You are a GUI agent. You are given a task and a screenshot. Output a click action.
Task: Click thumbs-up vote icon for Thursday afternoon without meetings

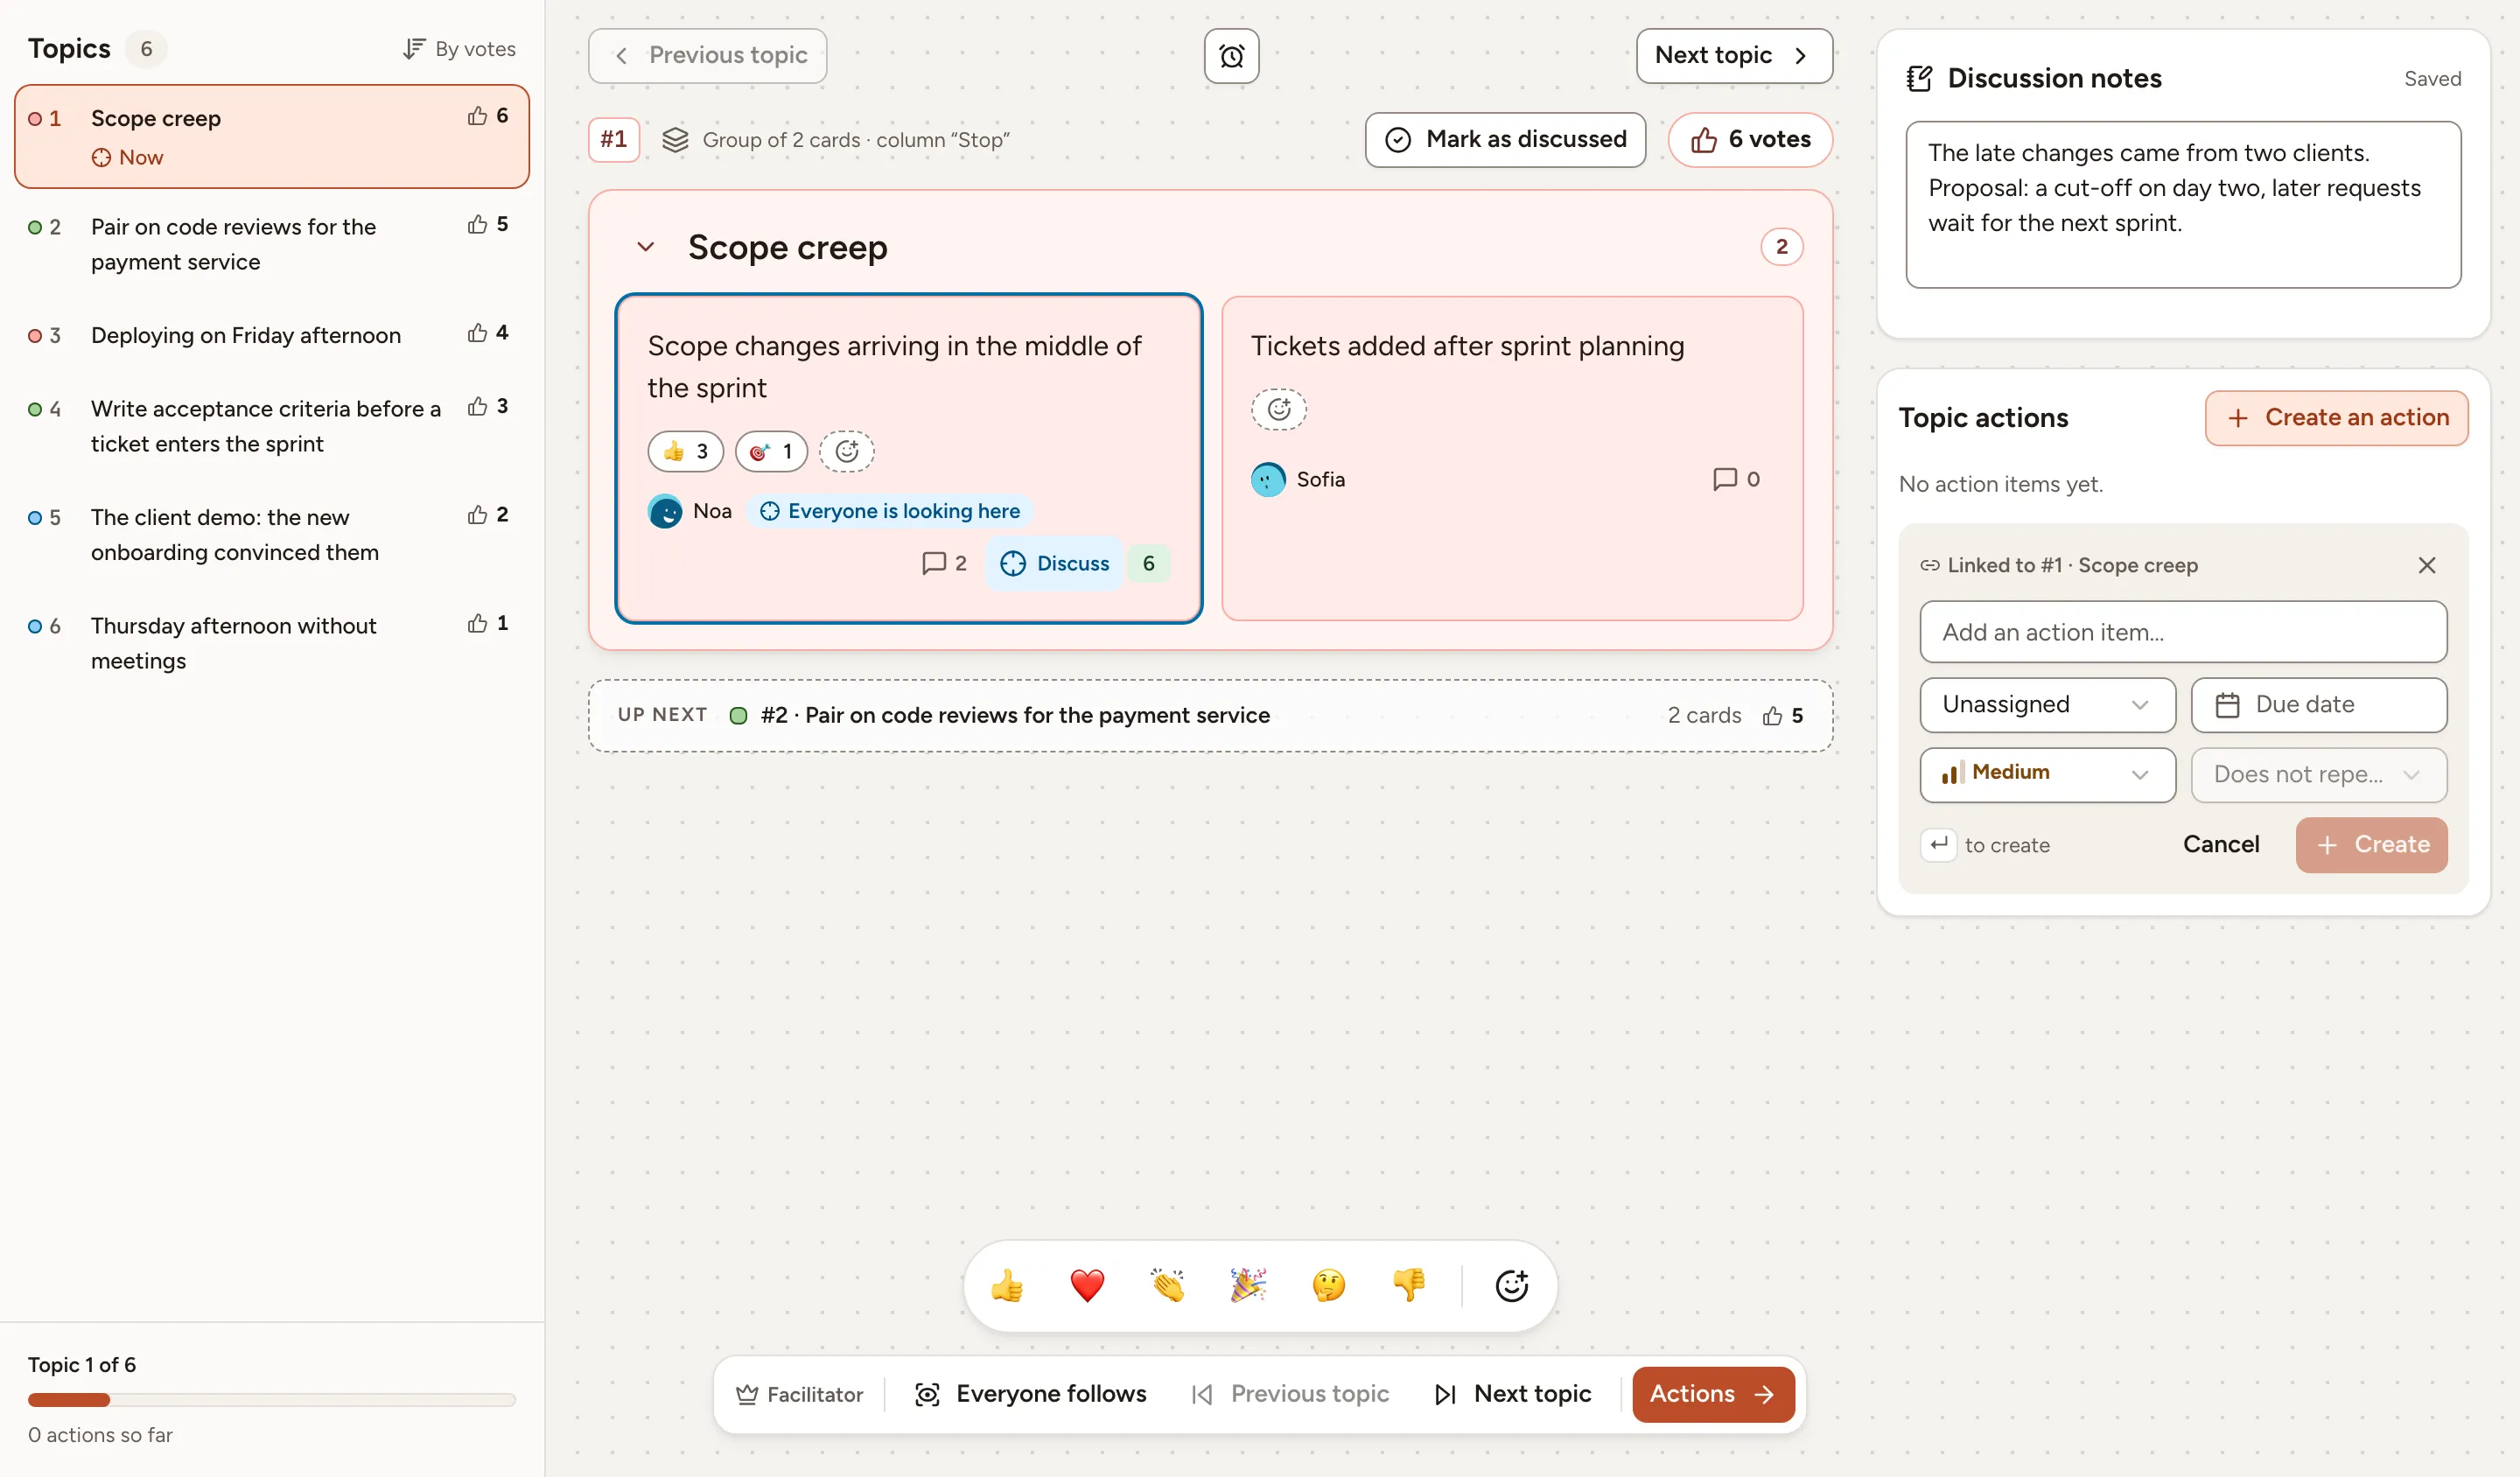pyautogui.click(x=478, y=623)
